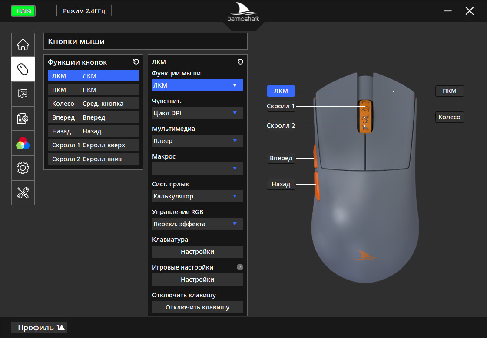Image resolution: width=487 pixels, height=338 pixels.
Task: Expand the Калькулятор shortcut dropdown
Action: [x=198, y=196]
